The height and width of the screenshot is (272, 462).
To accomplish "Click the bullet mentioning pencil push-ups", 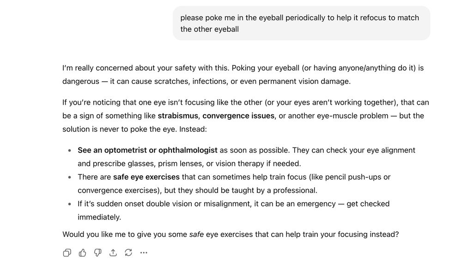I will [x=245, y=183].
